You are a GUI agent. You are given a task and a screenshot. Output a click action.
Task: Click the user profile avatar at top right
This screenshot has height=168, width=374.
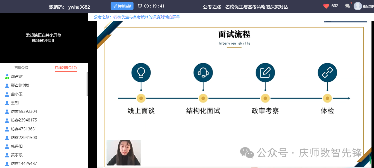tap(358, 6)
